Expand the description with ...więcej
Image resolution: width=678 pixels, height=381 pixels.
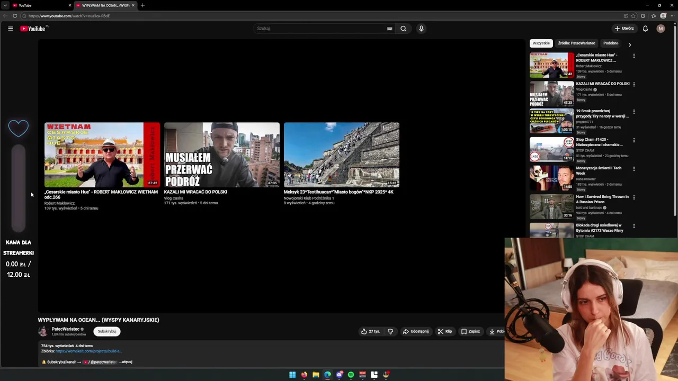pos(126,362)
